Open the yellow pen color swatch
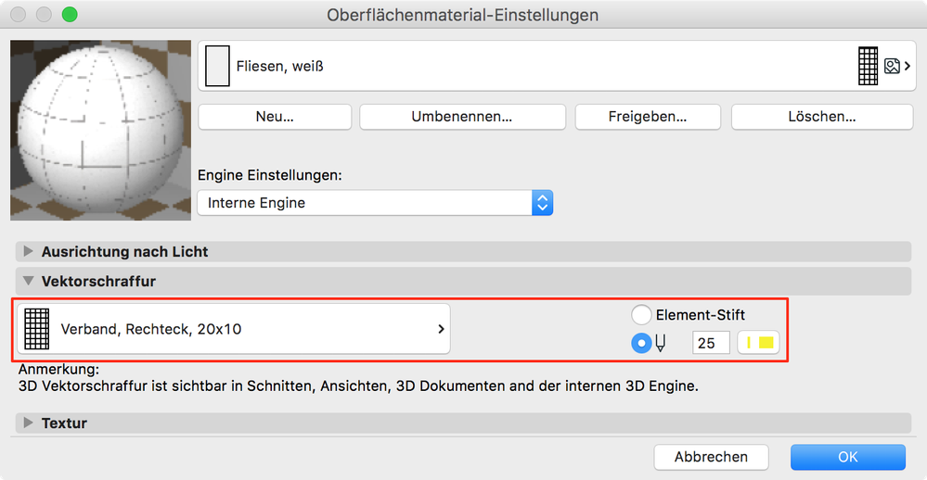927x480 pixels. tap(759, 343)
